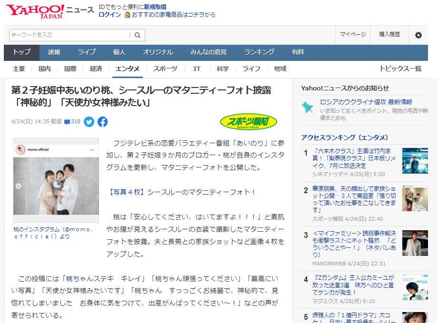Click 六本木クラス ranking thumbnail
This screenshot has width=438, height=323.
(415, 161)
